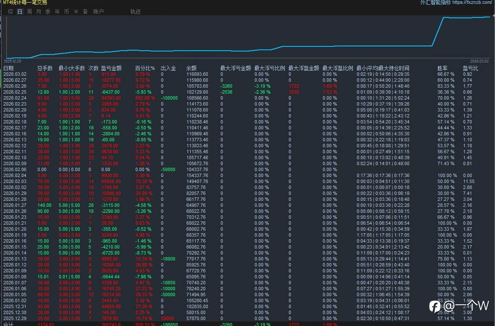Viewport: 495px width, 326px height.
Task: Switch to the 币 currency tab
Action: tap(67, 12)
